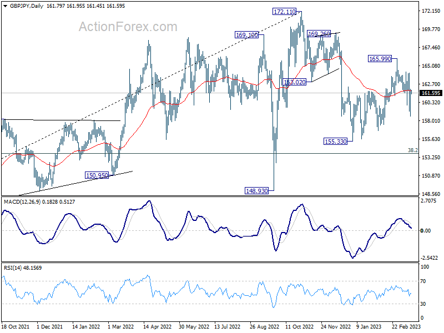Screen dimensions: 444x333
Task: Select the 150.950 price label
Action: point(97,175)
